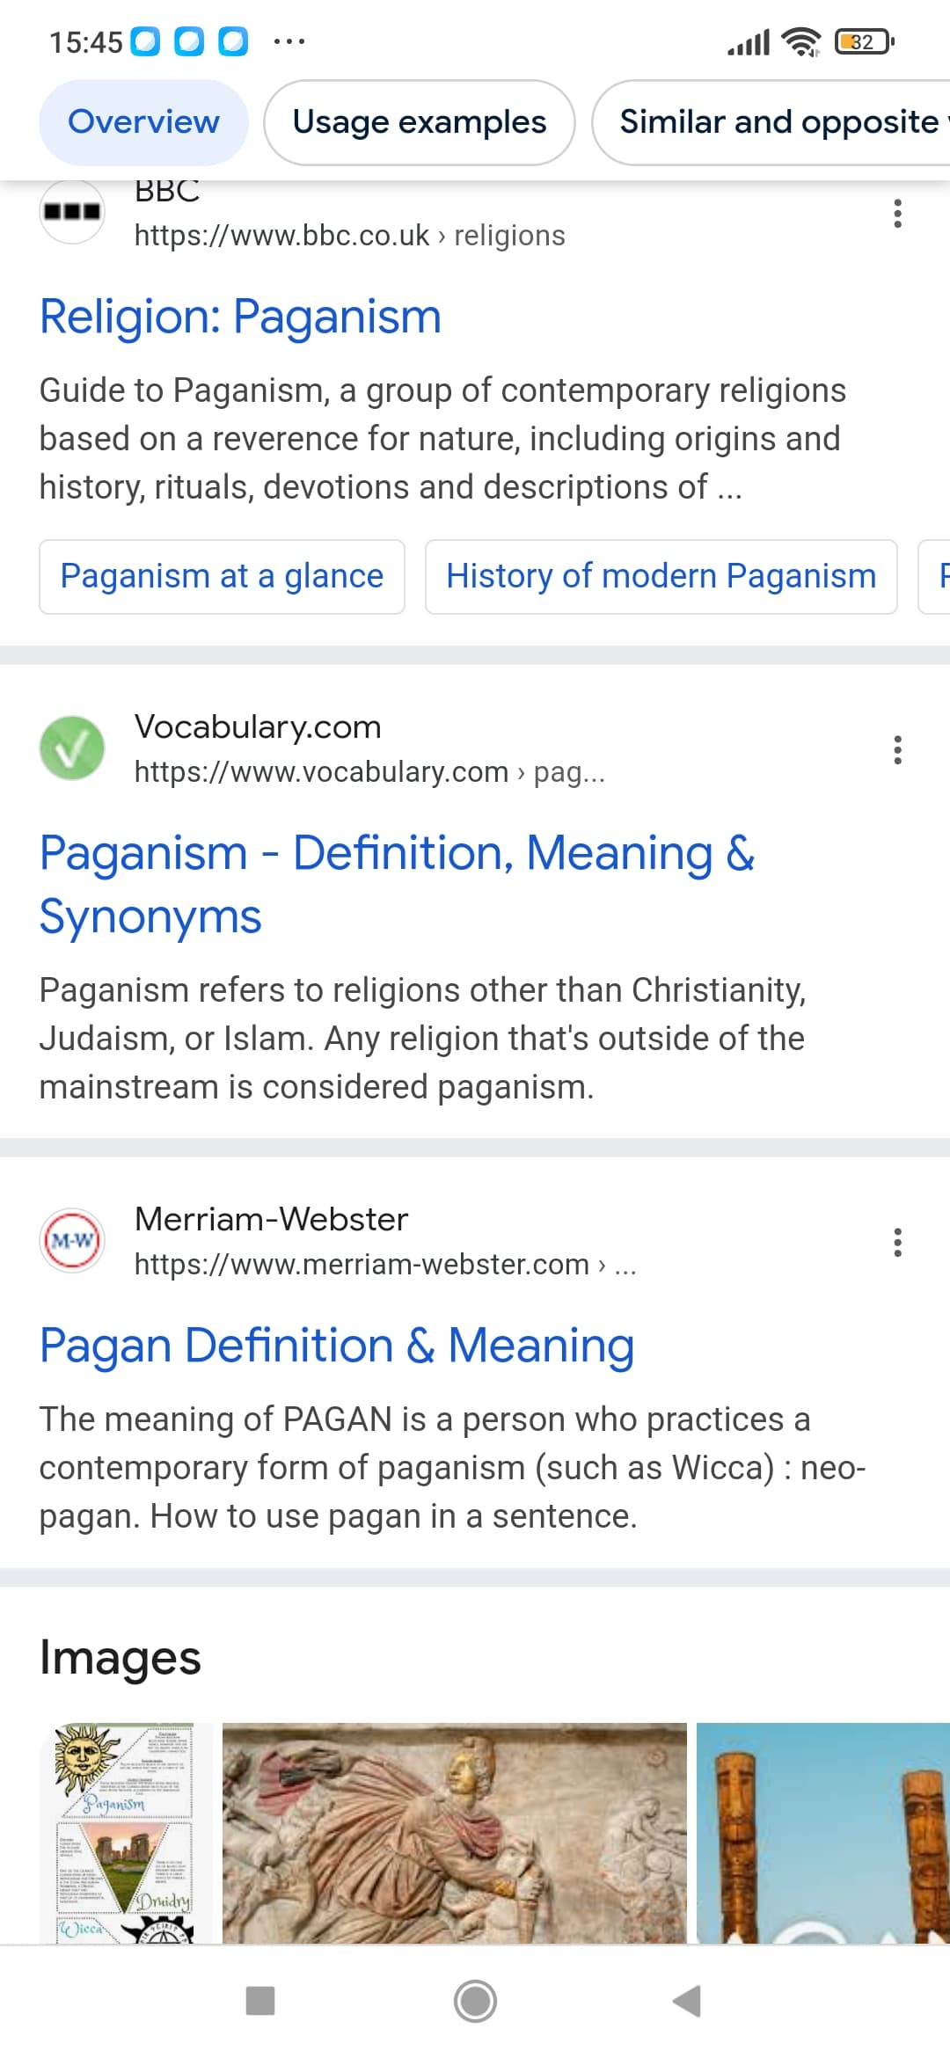Open Pagan Definition & Meaning link

click(x=337, y=1346)
